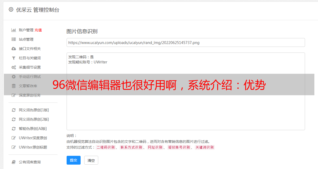This screenshot has width=318, height=169.
Task: Click the gears icon for 采集细节设置
Action: (14, 67)
